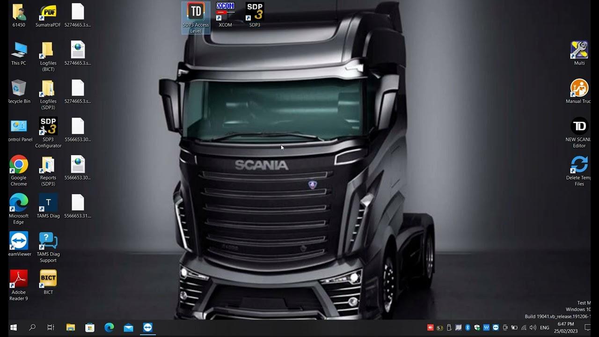599x337 pixels.
Task: Open Task View in the taskbar
Action: click(x=51, y=328)
